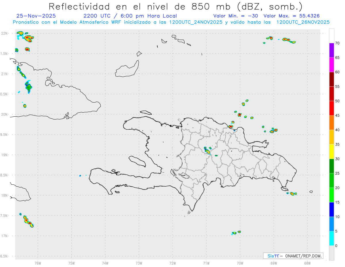Image resolution: width=345 pixels, height=267 pixels.
Task: Click the '69W' longitude label
Action: pos(274,263)
